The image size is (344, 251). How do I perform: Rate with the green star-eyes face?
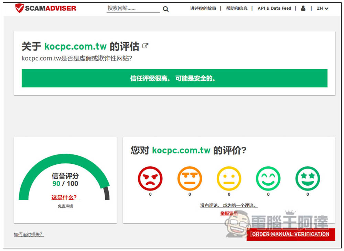click(x=308, y=179)
